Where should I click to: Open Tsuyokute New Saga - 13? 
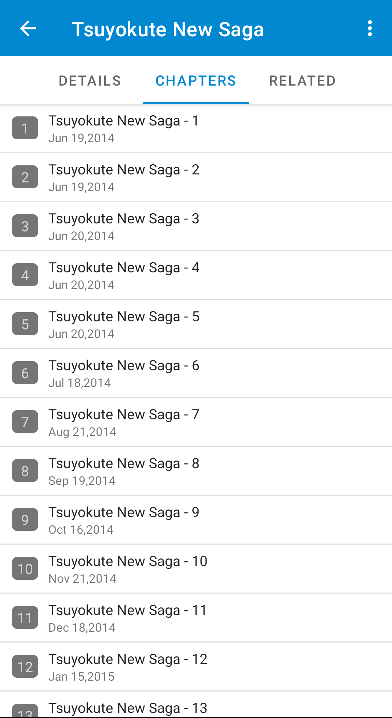pos(196,705)
